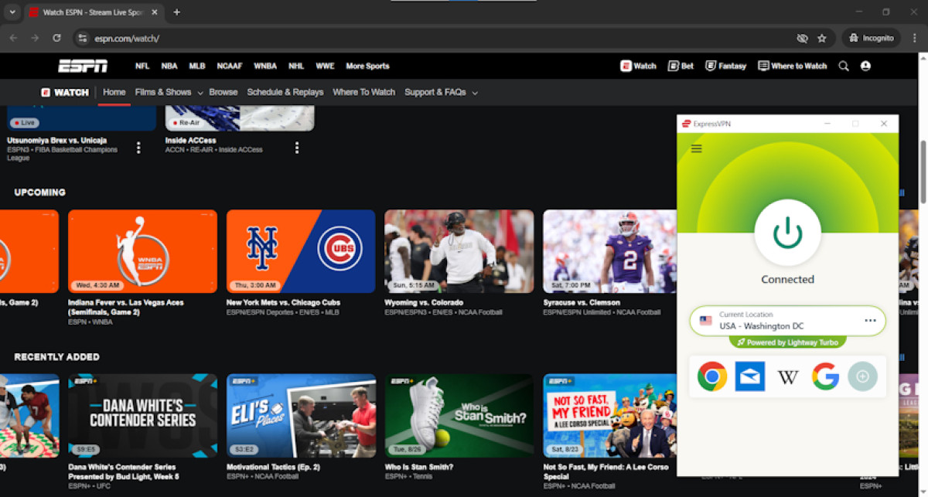
Task: Select NHL in the sports menu
Action: click(x=296, y=66)
